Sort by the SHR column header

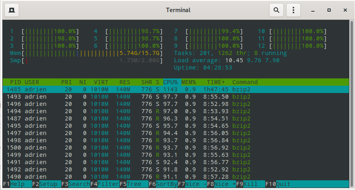click(147, 82)
